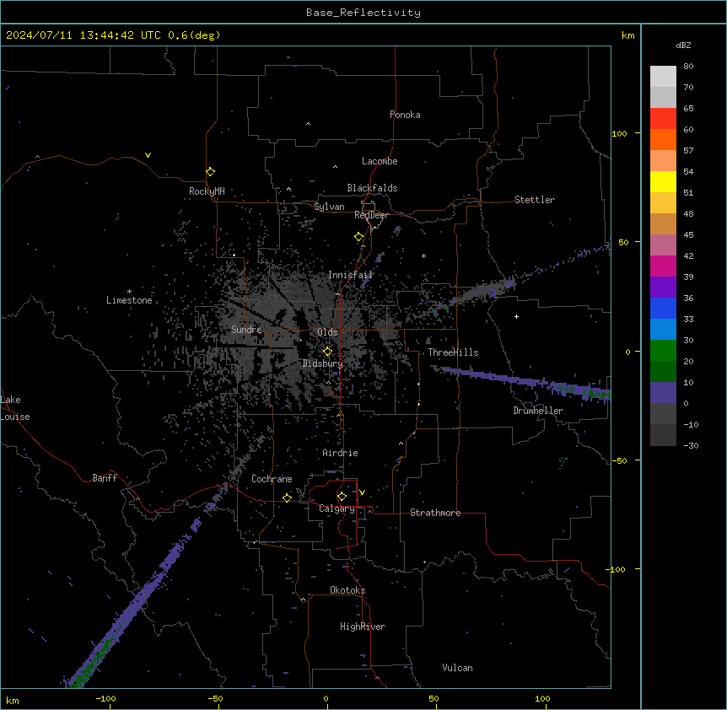
Task: Click the Ponoka city label
Action: [405, 115]
